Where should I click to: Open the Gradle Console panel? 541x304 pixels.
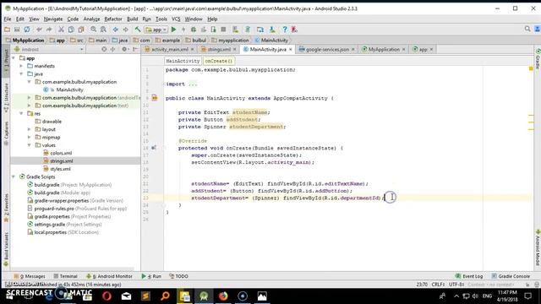pos(511,276)
